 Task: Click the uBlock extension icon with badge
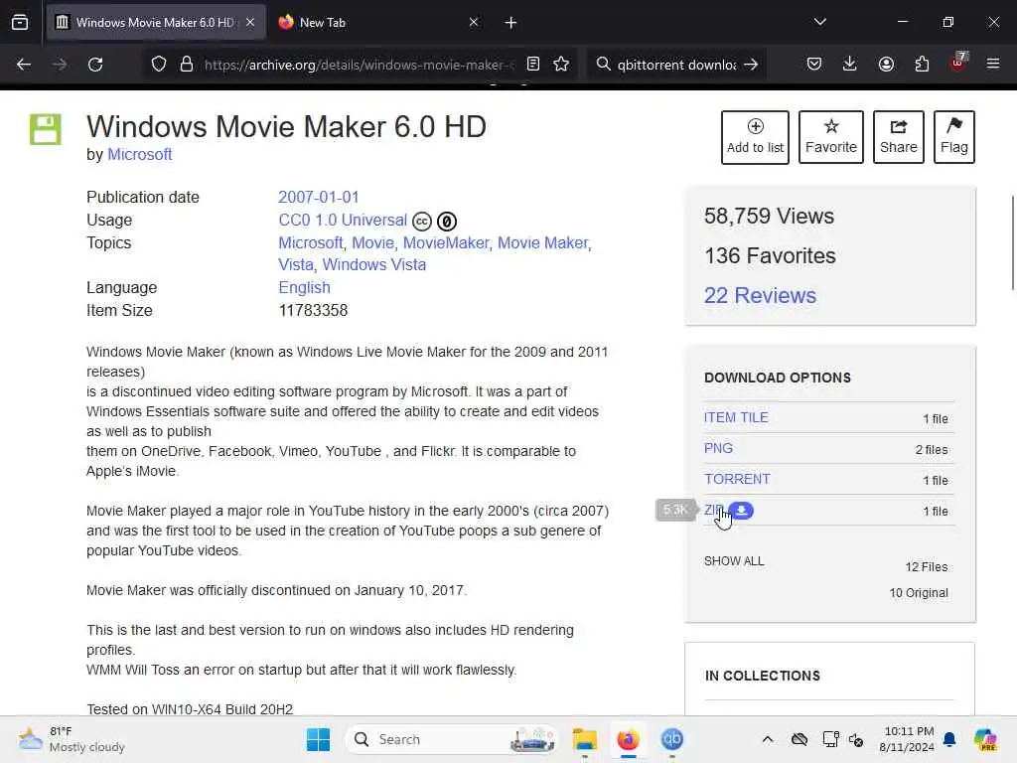pos(958,63)
